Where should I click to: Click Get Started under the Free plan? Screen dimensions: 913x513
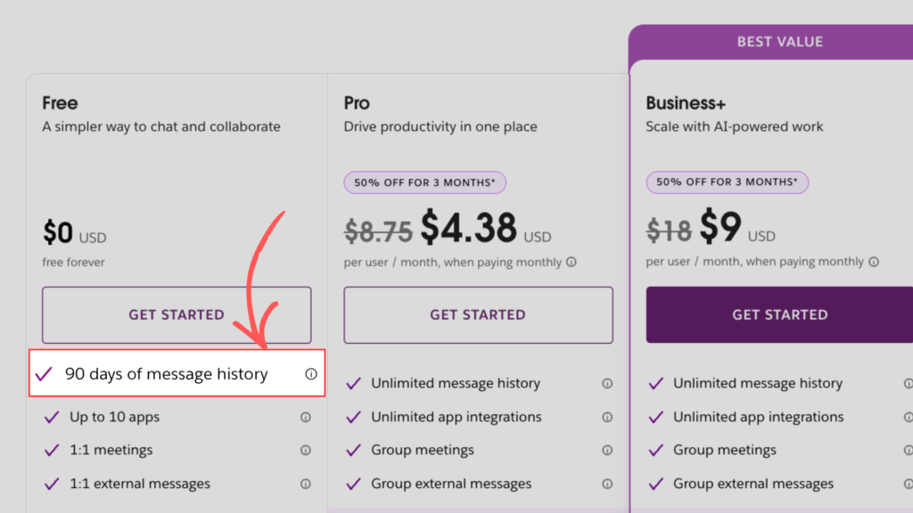pyautogui.click(x=176, y=314)
